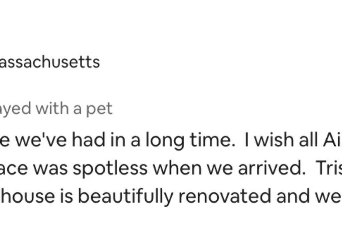Click the word "with" in the gray label
342x228 pixels.
[52, 109]
